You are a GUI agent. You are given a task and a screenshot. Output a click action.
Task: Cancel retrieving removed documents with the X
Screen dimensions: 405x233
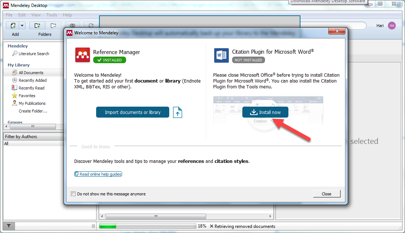(x=212, y=226)
